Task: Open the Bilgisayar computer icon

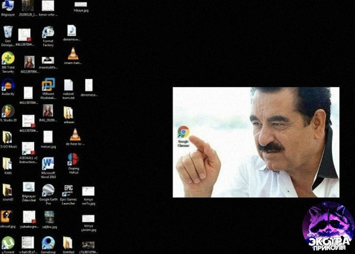Action: tap(8, 6)
